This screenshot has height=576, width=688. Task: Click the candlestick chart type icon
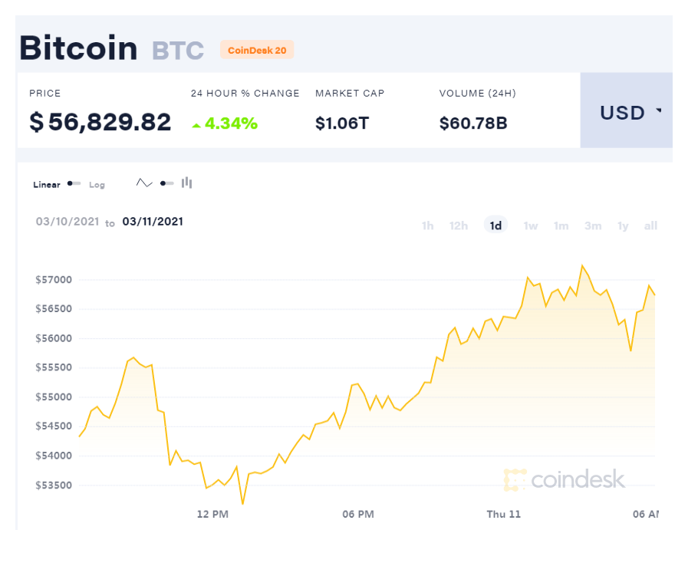click(x=187, y=183)
